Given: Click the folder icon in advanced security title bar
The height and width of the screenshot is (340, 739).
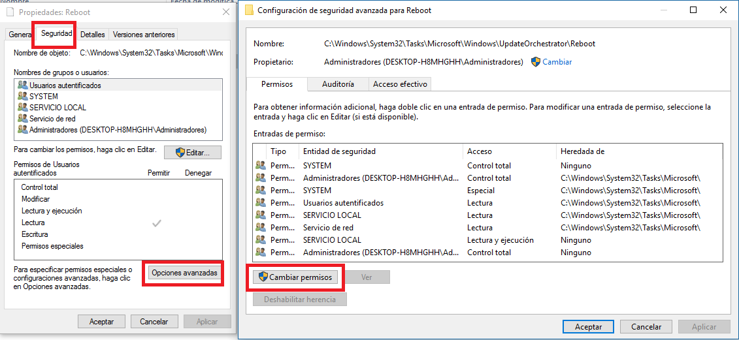Looking at the screenshot, I should point(248,10).
